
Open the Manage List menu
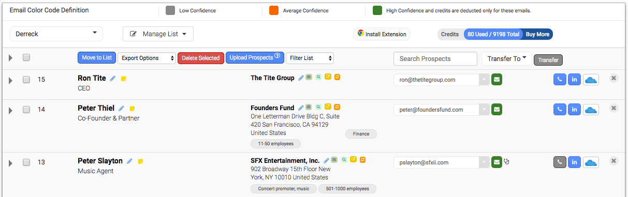[158, 34]
